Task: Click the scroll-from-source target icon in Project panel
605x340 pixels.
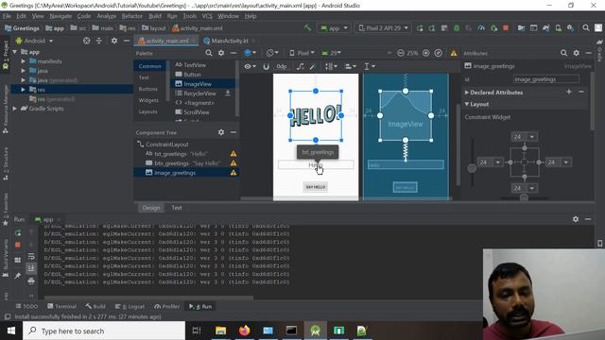Action: pyautogui.click(x=86, y=41)
